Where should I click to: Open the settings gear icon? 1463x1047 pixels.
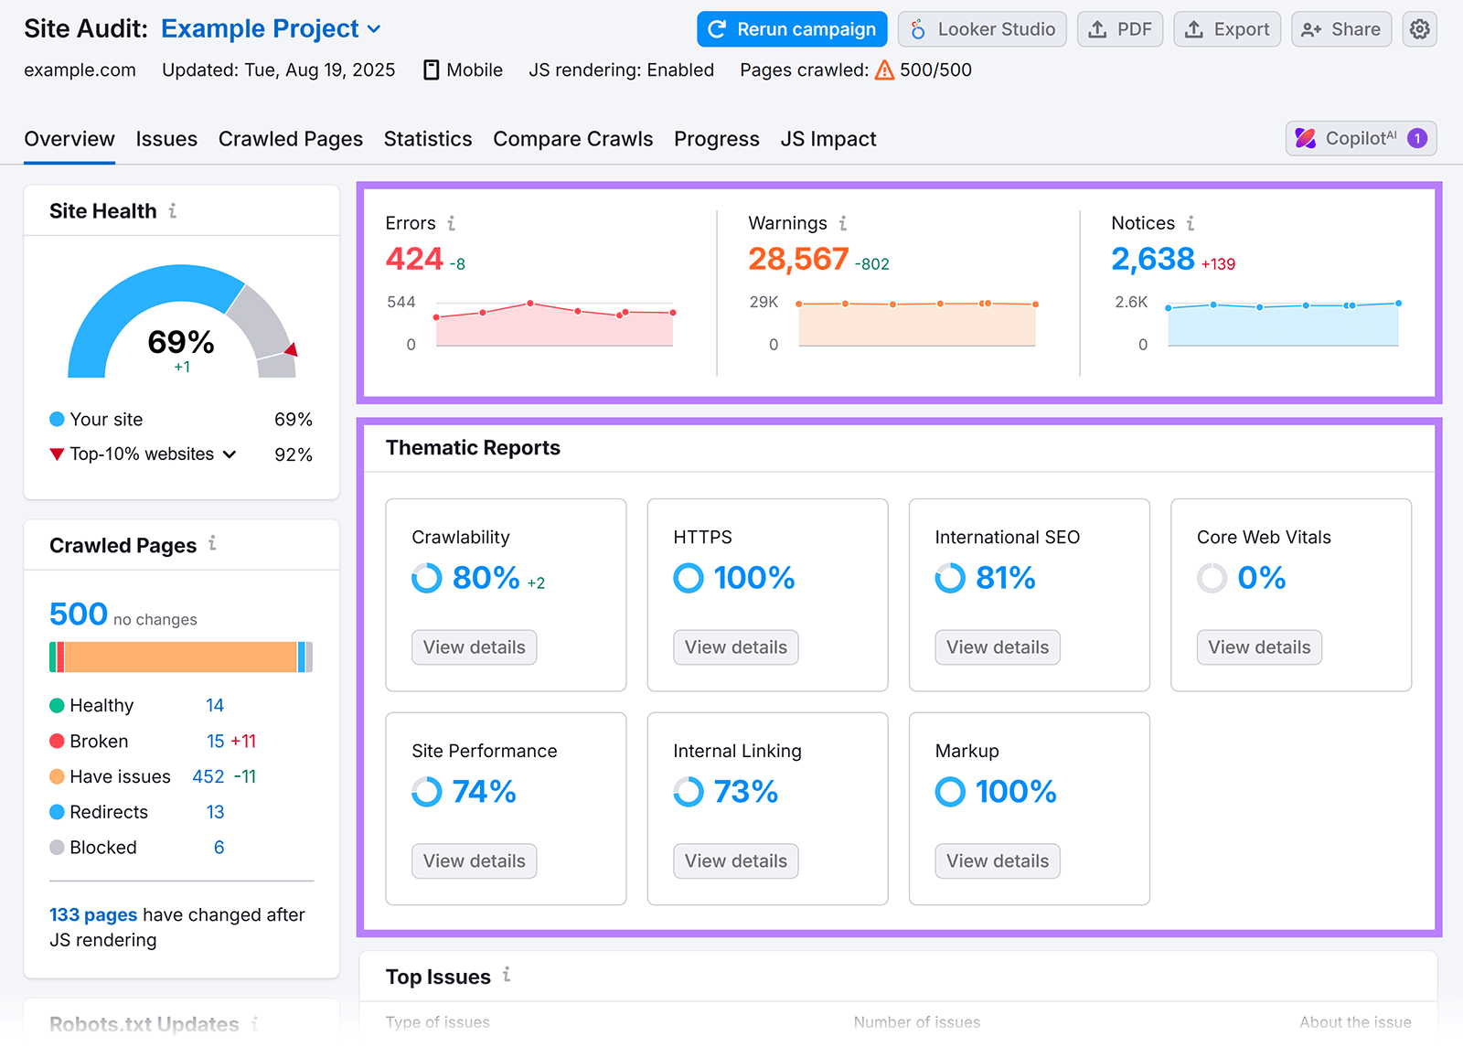tap(1419, 28)
